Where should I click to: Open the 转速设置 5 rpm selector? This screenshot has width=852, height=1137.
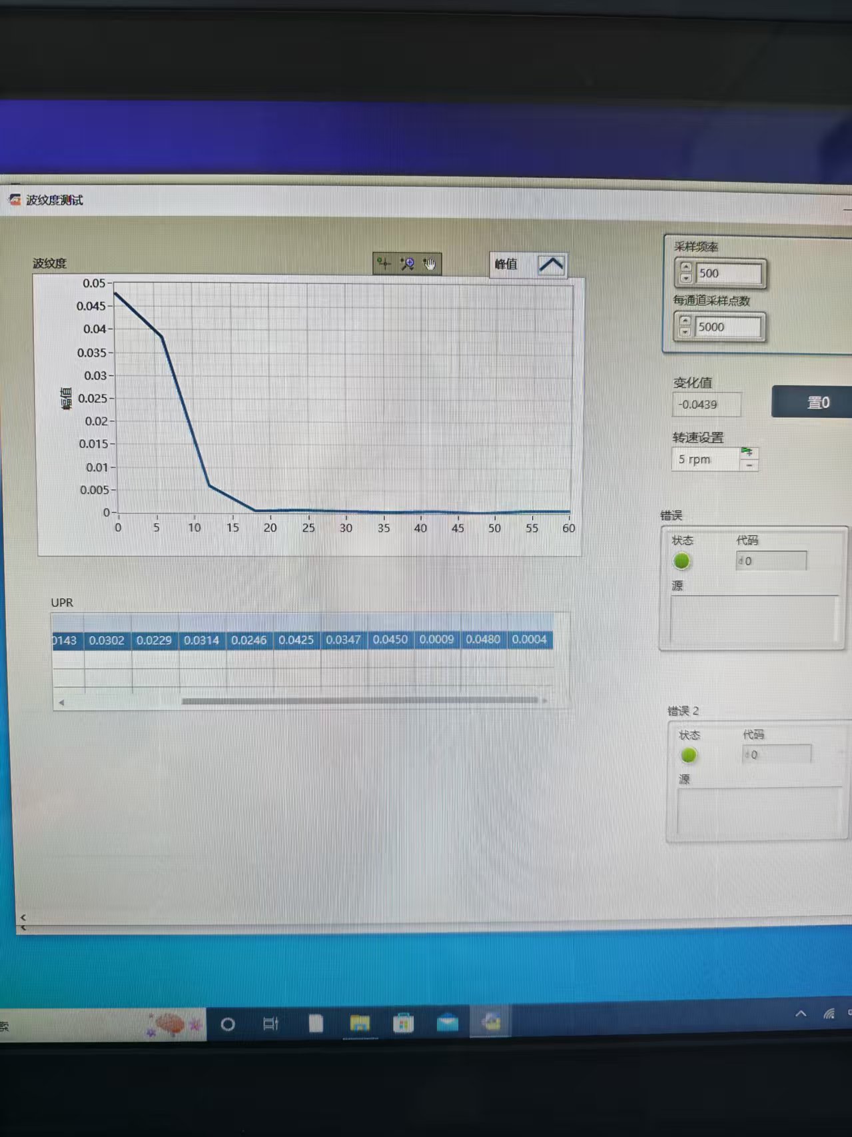pyautogui.click(x=705, y=459)
